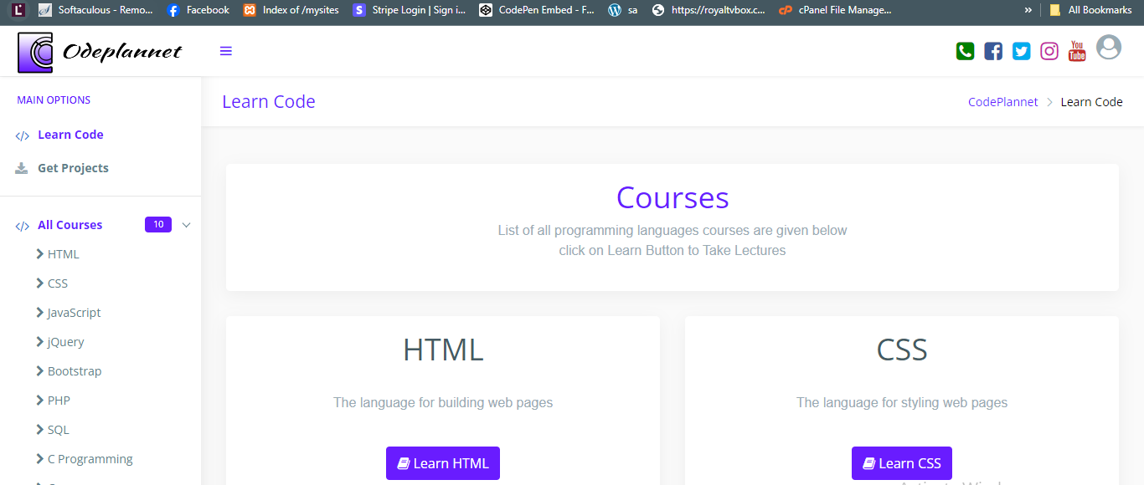The image size is (1144, 485).
Task: Expand the Bootstrap sidebar entry
Action: [x=74, y=371]
